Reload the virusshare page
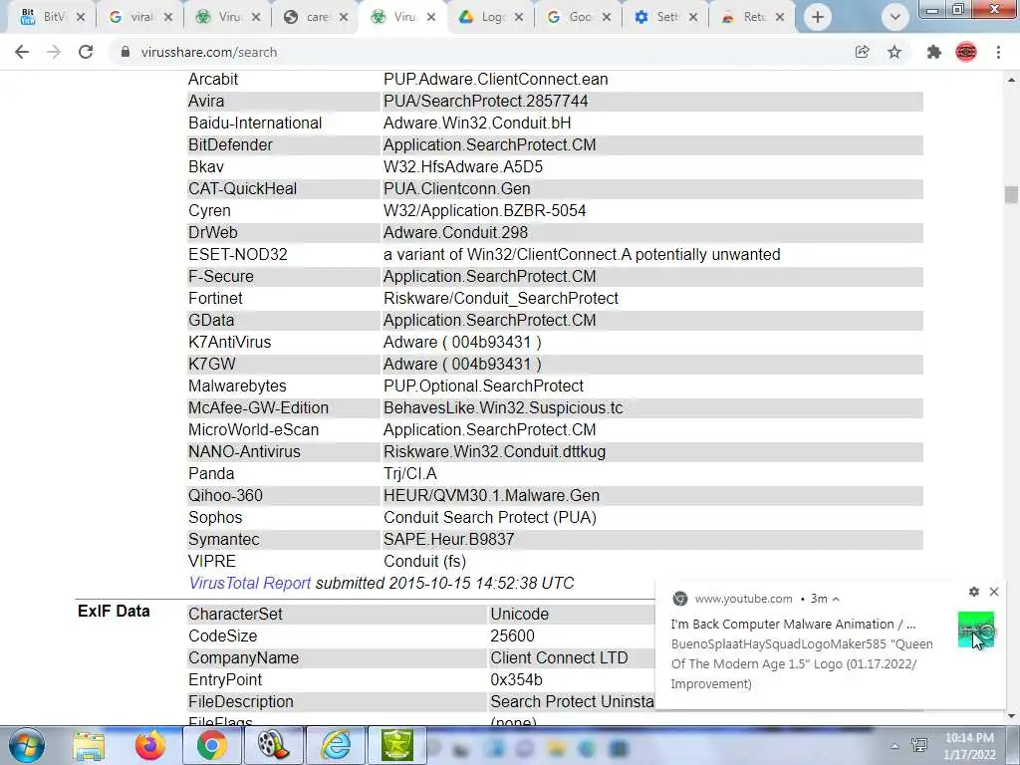This screenshot has width=1020, height=765. click(86, 52)
